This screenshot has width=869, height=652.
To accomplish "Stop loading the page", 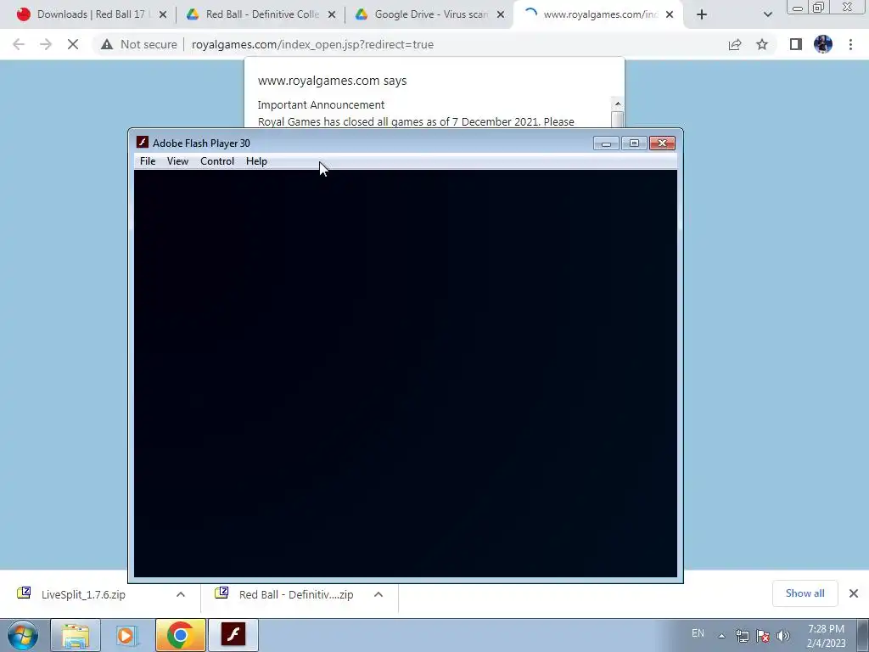I will pos(73,44).
